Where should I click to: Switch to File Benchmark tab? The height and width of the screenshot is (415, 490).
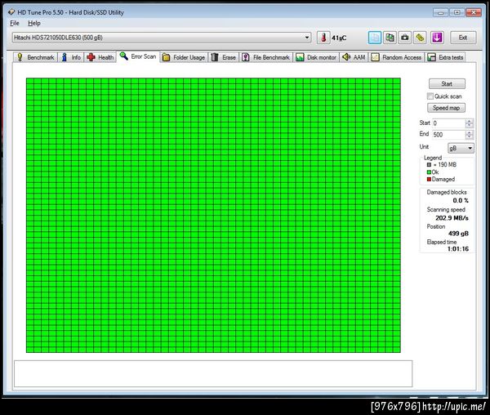(x=266, y=57)
